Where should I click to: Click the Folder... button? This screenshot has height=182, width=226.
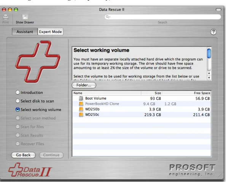(84, 85)
